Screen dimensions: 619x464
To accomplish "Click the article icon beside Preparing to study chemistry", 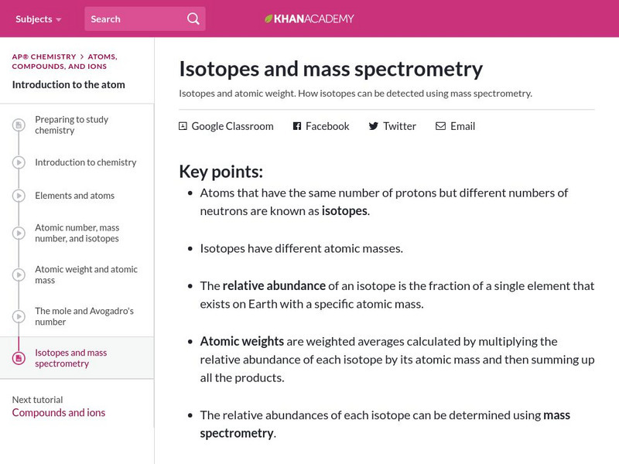I will tap(19, 125).
